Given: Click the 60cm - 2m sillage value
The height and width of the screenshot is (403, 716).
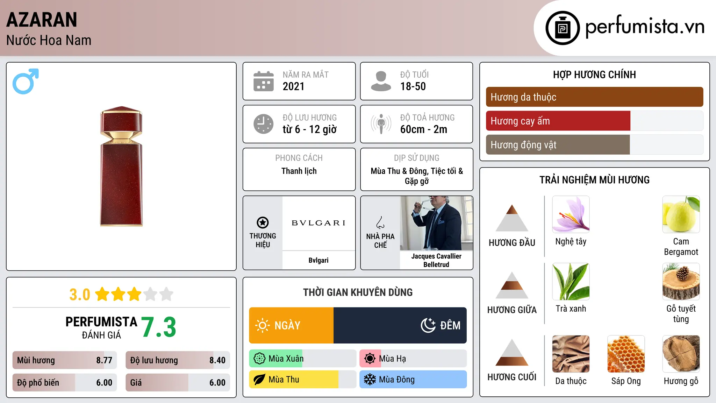Looking at the screenshot, I should pyautogui.click(x=424, y=129).
